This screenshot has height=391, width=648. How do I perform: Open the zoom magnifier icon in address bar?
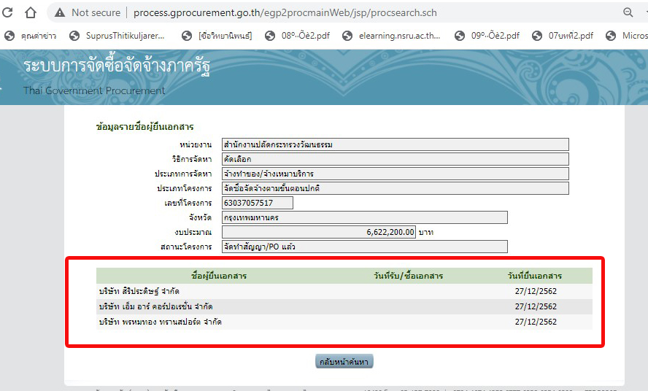point(628,12)
